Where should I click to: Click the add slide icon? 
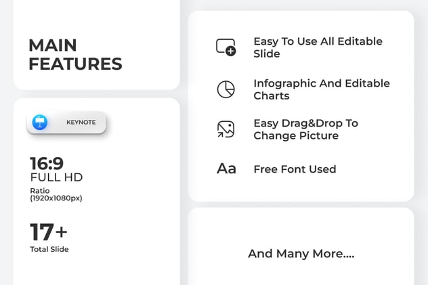[226, 47]
